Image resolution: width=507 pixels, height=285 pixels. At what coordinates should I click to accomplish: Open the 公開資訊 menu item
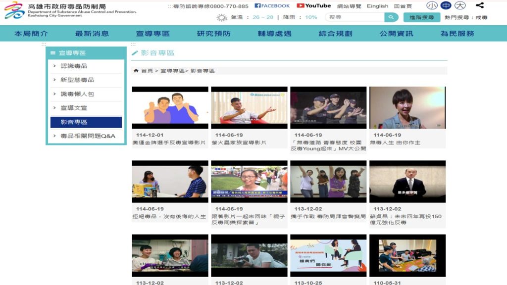[x=397, y=34]
